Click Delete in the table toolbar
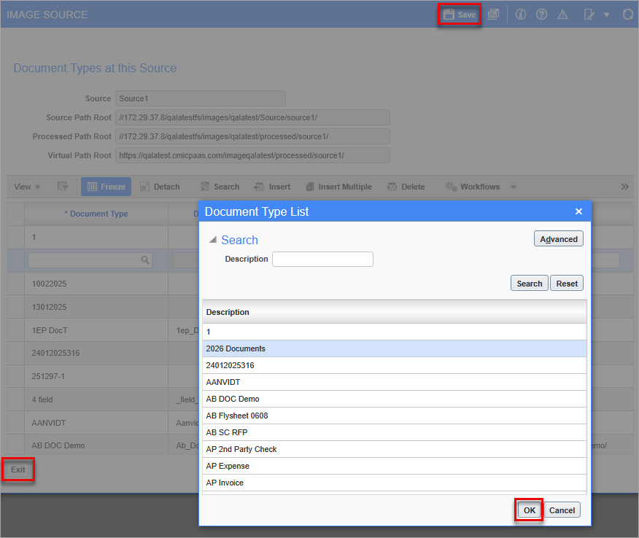 [406, 187]
